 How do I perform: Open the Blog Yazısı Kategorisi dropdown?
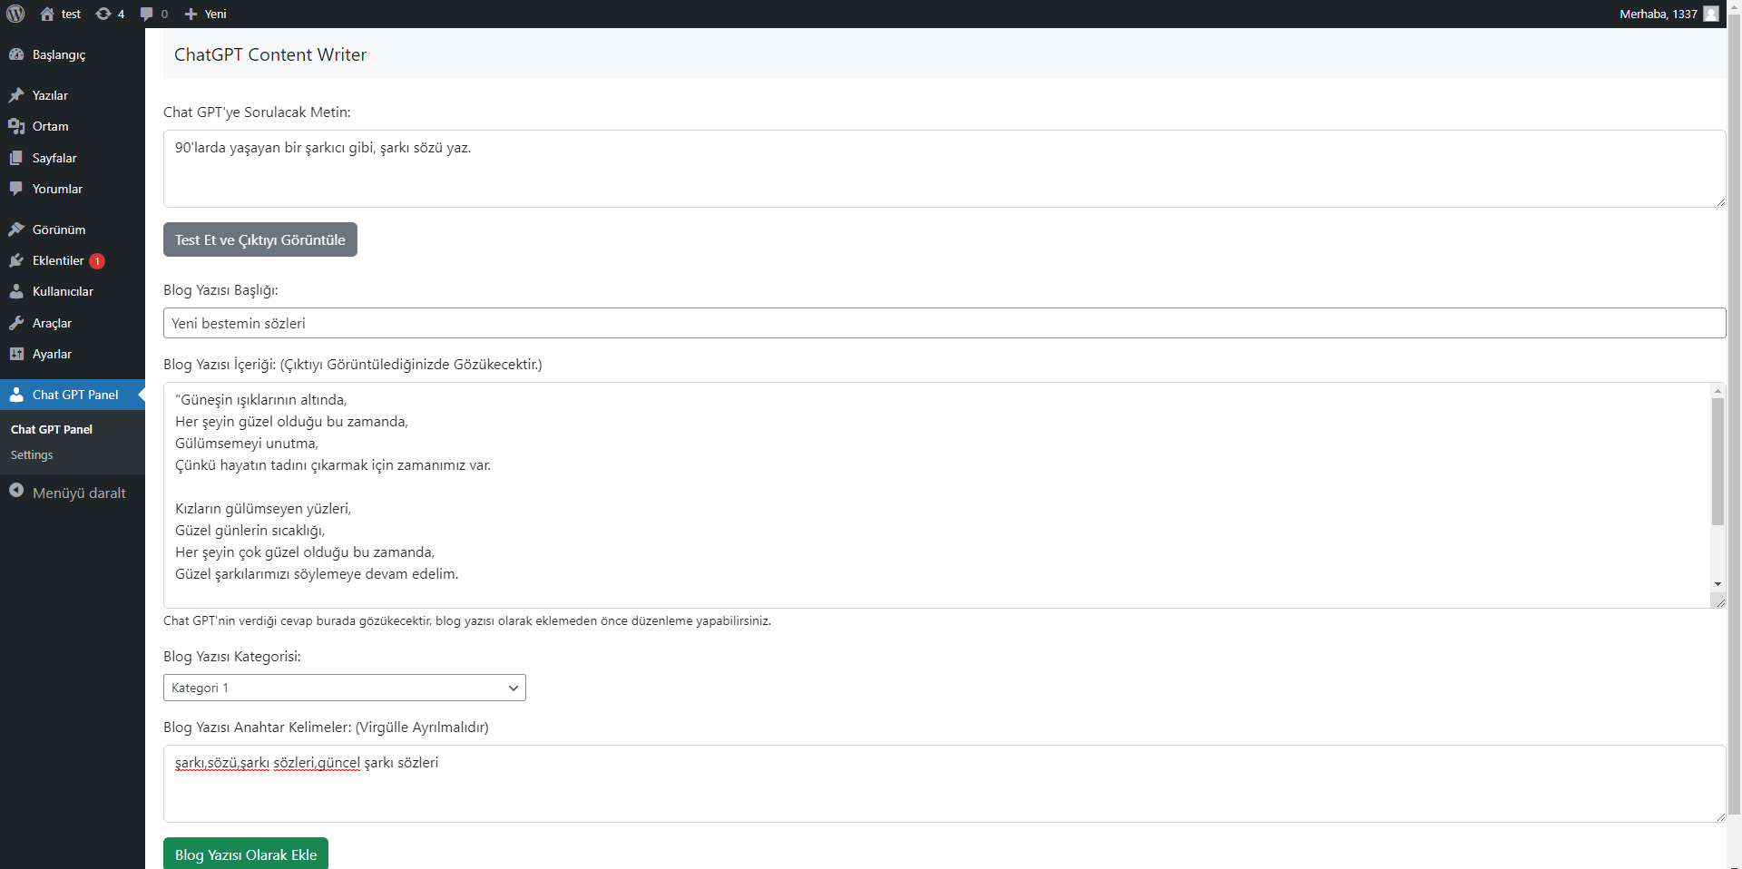[345, 688]
